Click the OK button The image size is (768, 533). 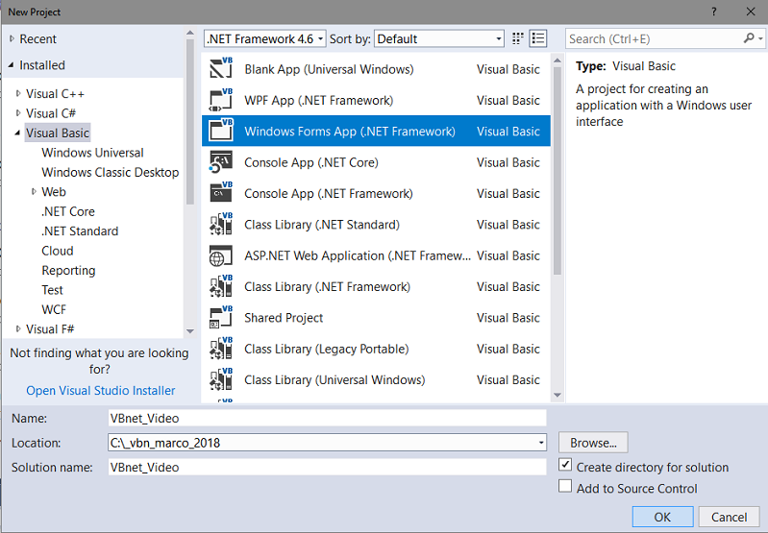tap(662, 517)
